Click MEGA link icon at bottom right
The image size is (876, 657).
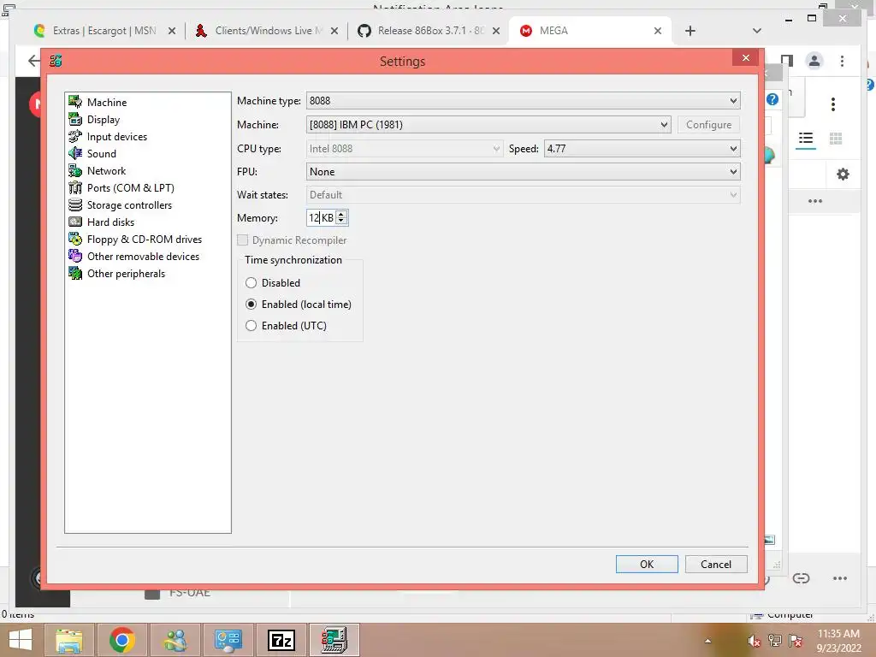tap(801, 578)
